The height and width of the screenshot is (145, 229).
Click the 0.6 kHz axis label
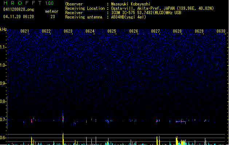click(x=3, y=138)
